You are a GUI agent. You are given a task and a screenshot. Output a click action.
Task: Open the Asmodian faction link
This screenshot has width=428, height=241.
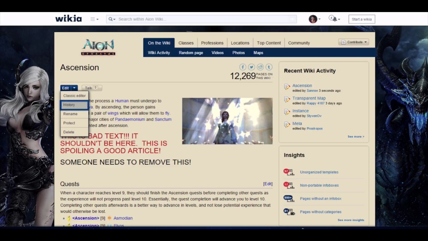[x=123, y=218]
